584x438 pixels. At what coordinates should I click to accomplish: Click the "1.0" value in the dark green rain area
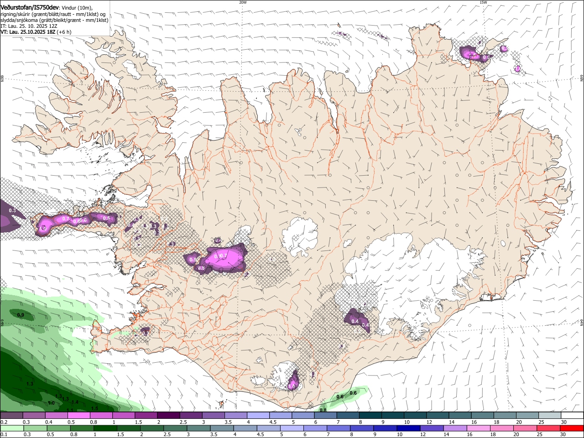point(51,403)
